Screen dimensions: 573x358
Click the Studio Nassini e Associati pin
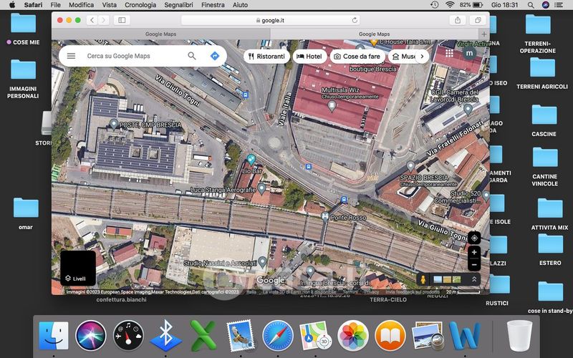click(x=262, y=261)
